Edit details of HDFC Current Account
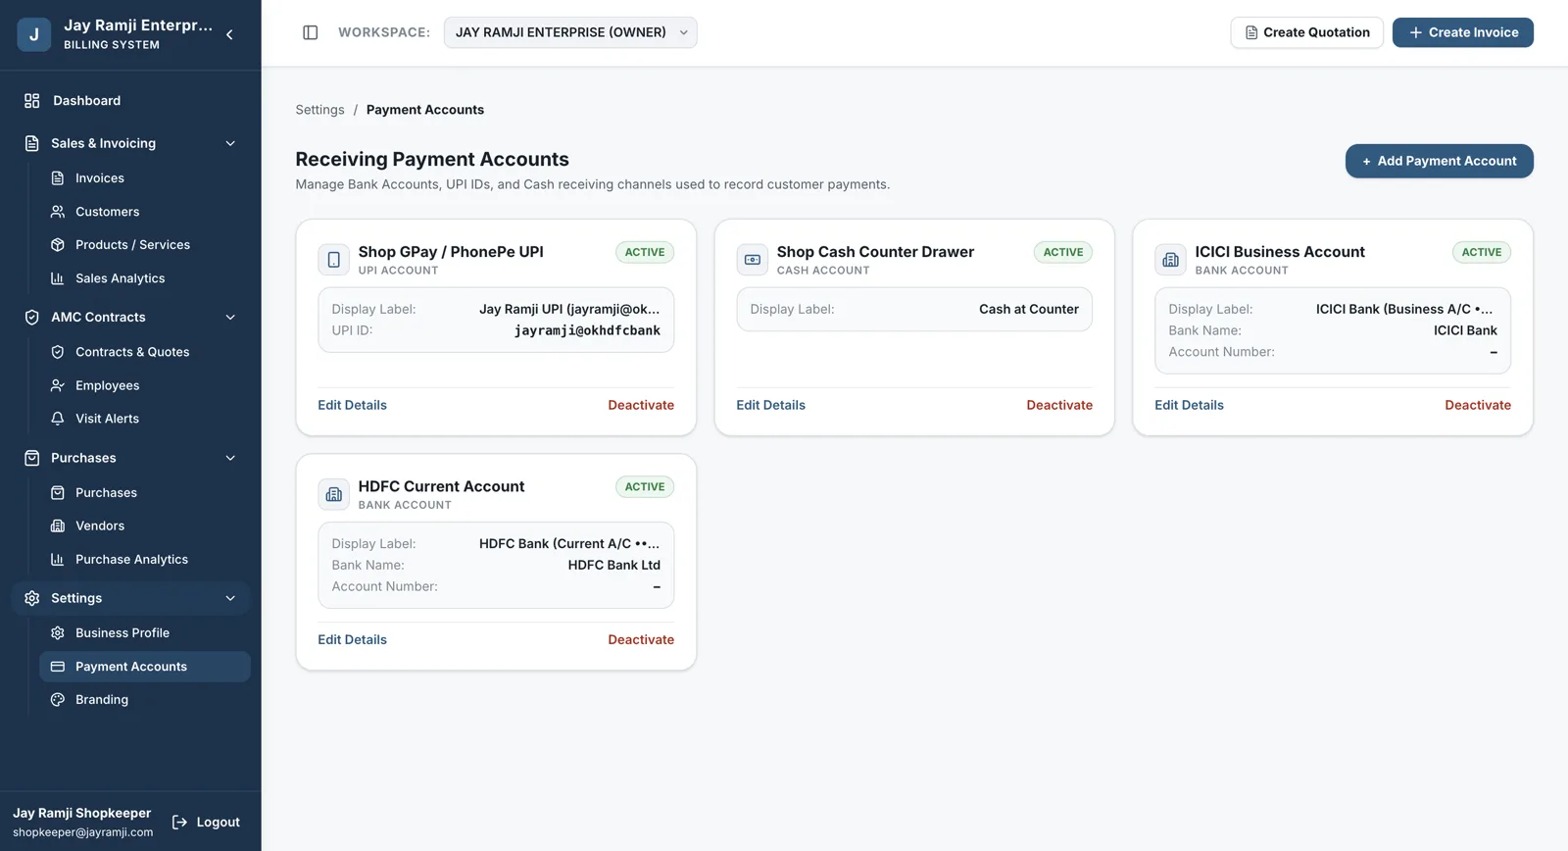 pyautogui.click(x=352, y=639)
